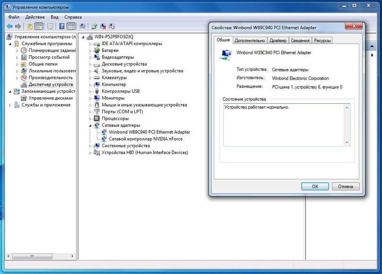Open the Вид menu

54,17
